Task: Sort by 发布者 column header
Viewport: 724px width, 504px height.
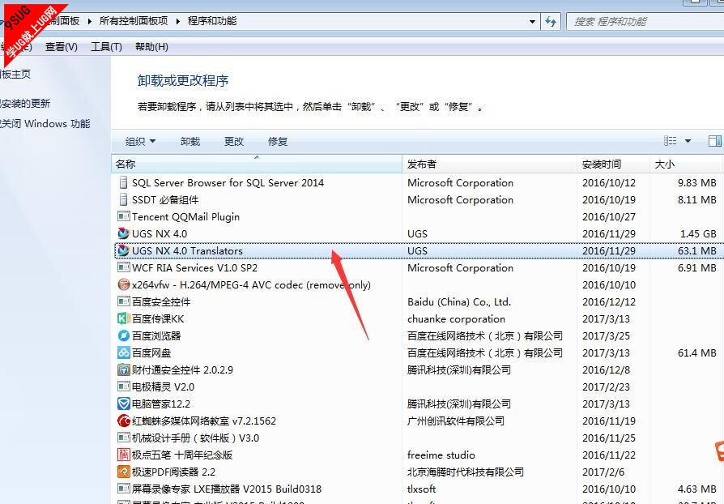Action: coord(489,164)
